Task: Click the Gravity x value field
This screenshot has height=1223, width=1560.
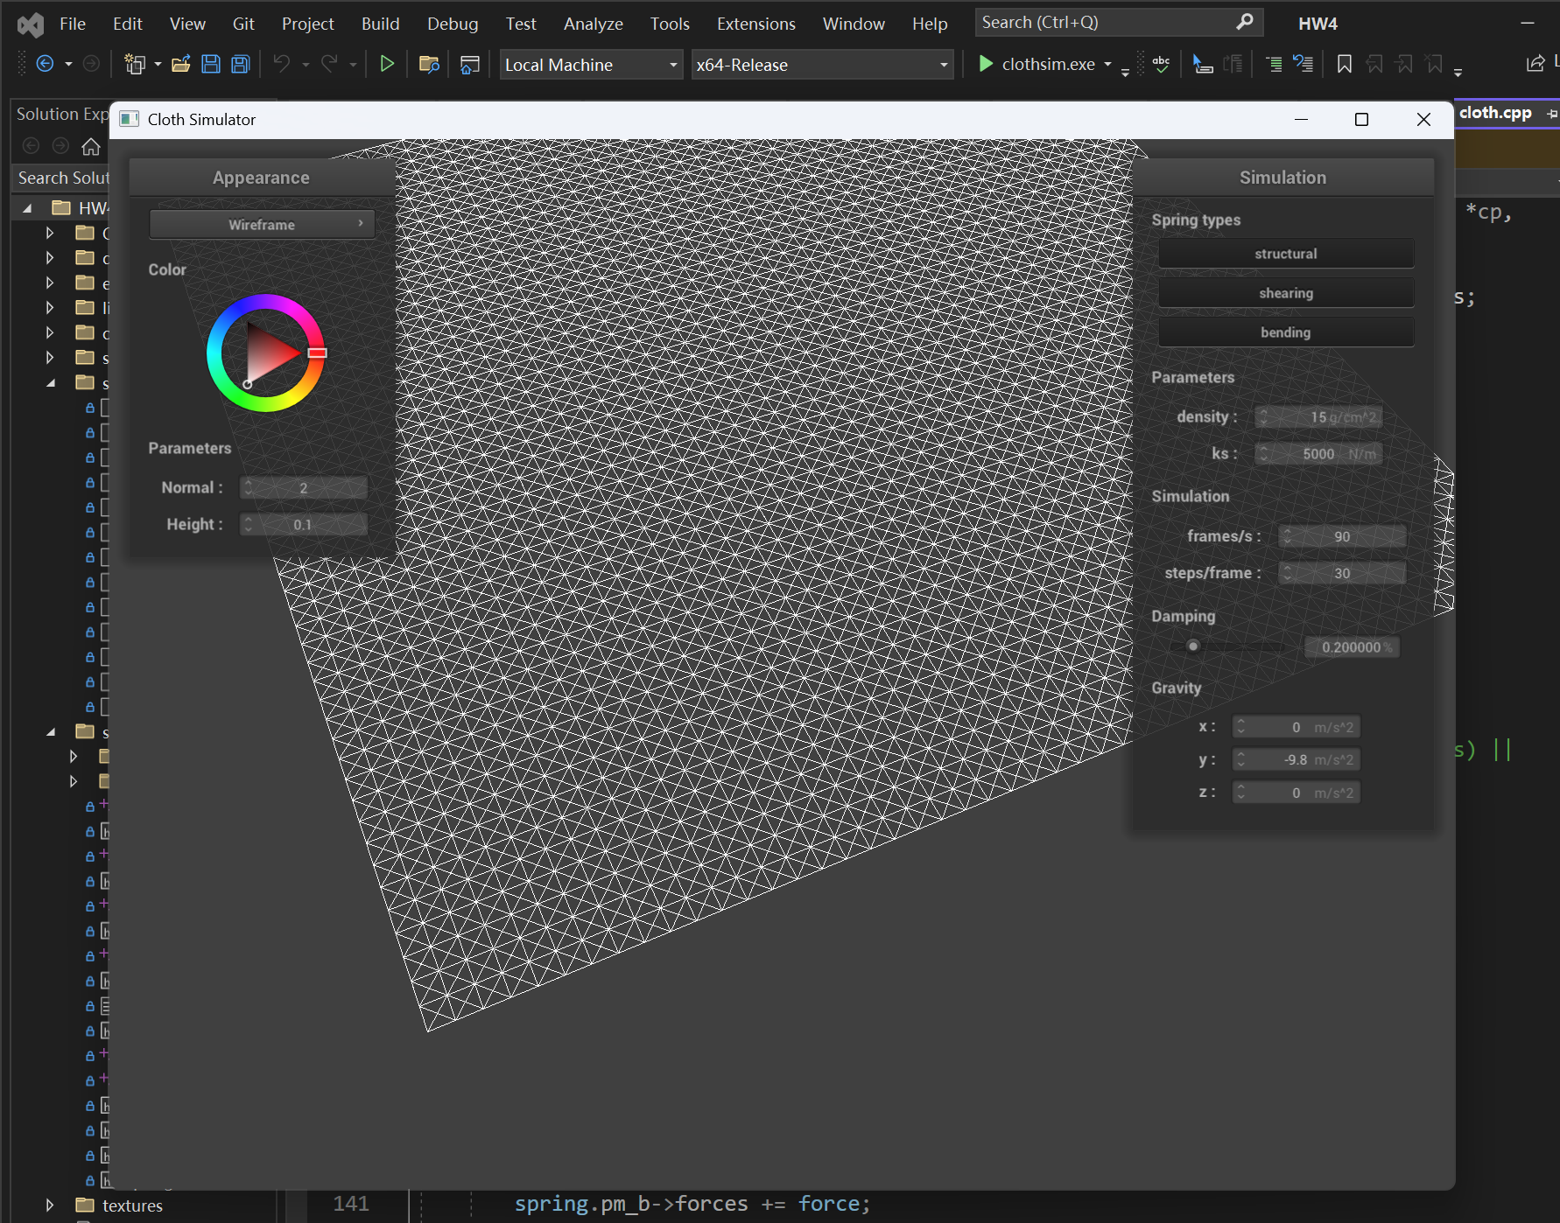Action: [1296, 727]
